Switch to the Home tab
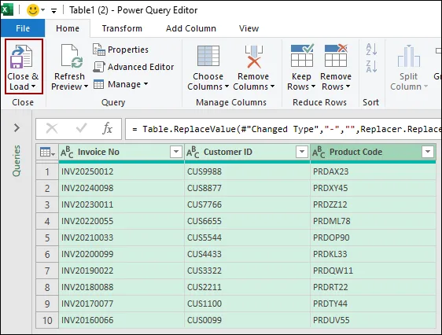Image resolution: width=442 pixels, height=335 pixels. (x=68, y=28)
